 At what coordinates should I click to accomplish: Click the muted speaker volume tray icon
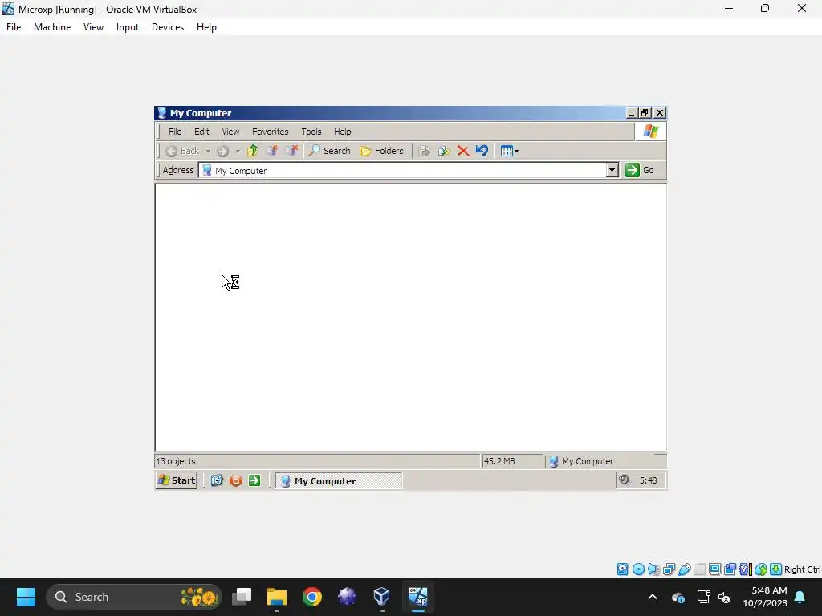coord(725,597)
